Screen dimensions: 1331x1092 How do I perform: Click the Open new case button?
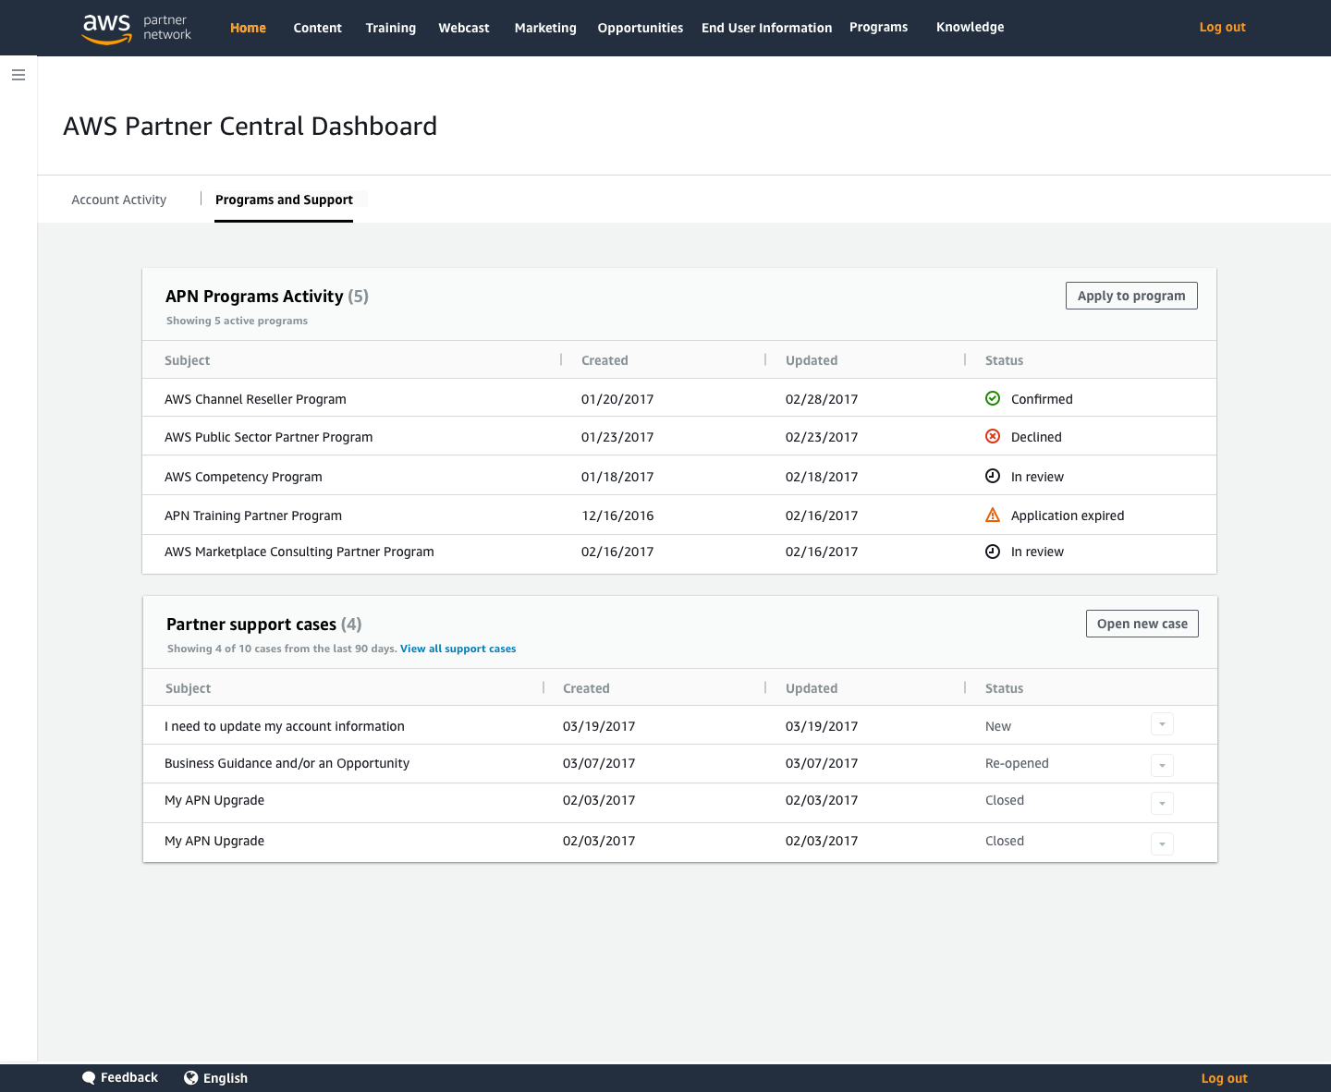1142,624
